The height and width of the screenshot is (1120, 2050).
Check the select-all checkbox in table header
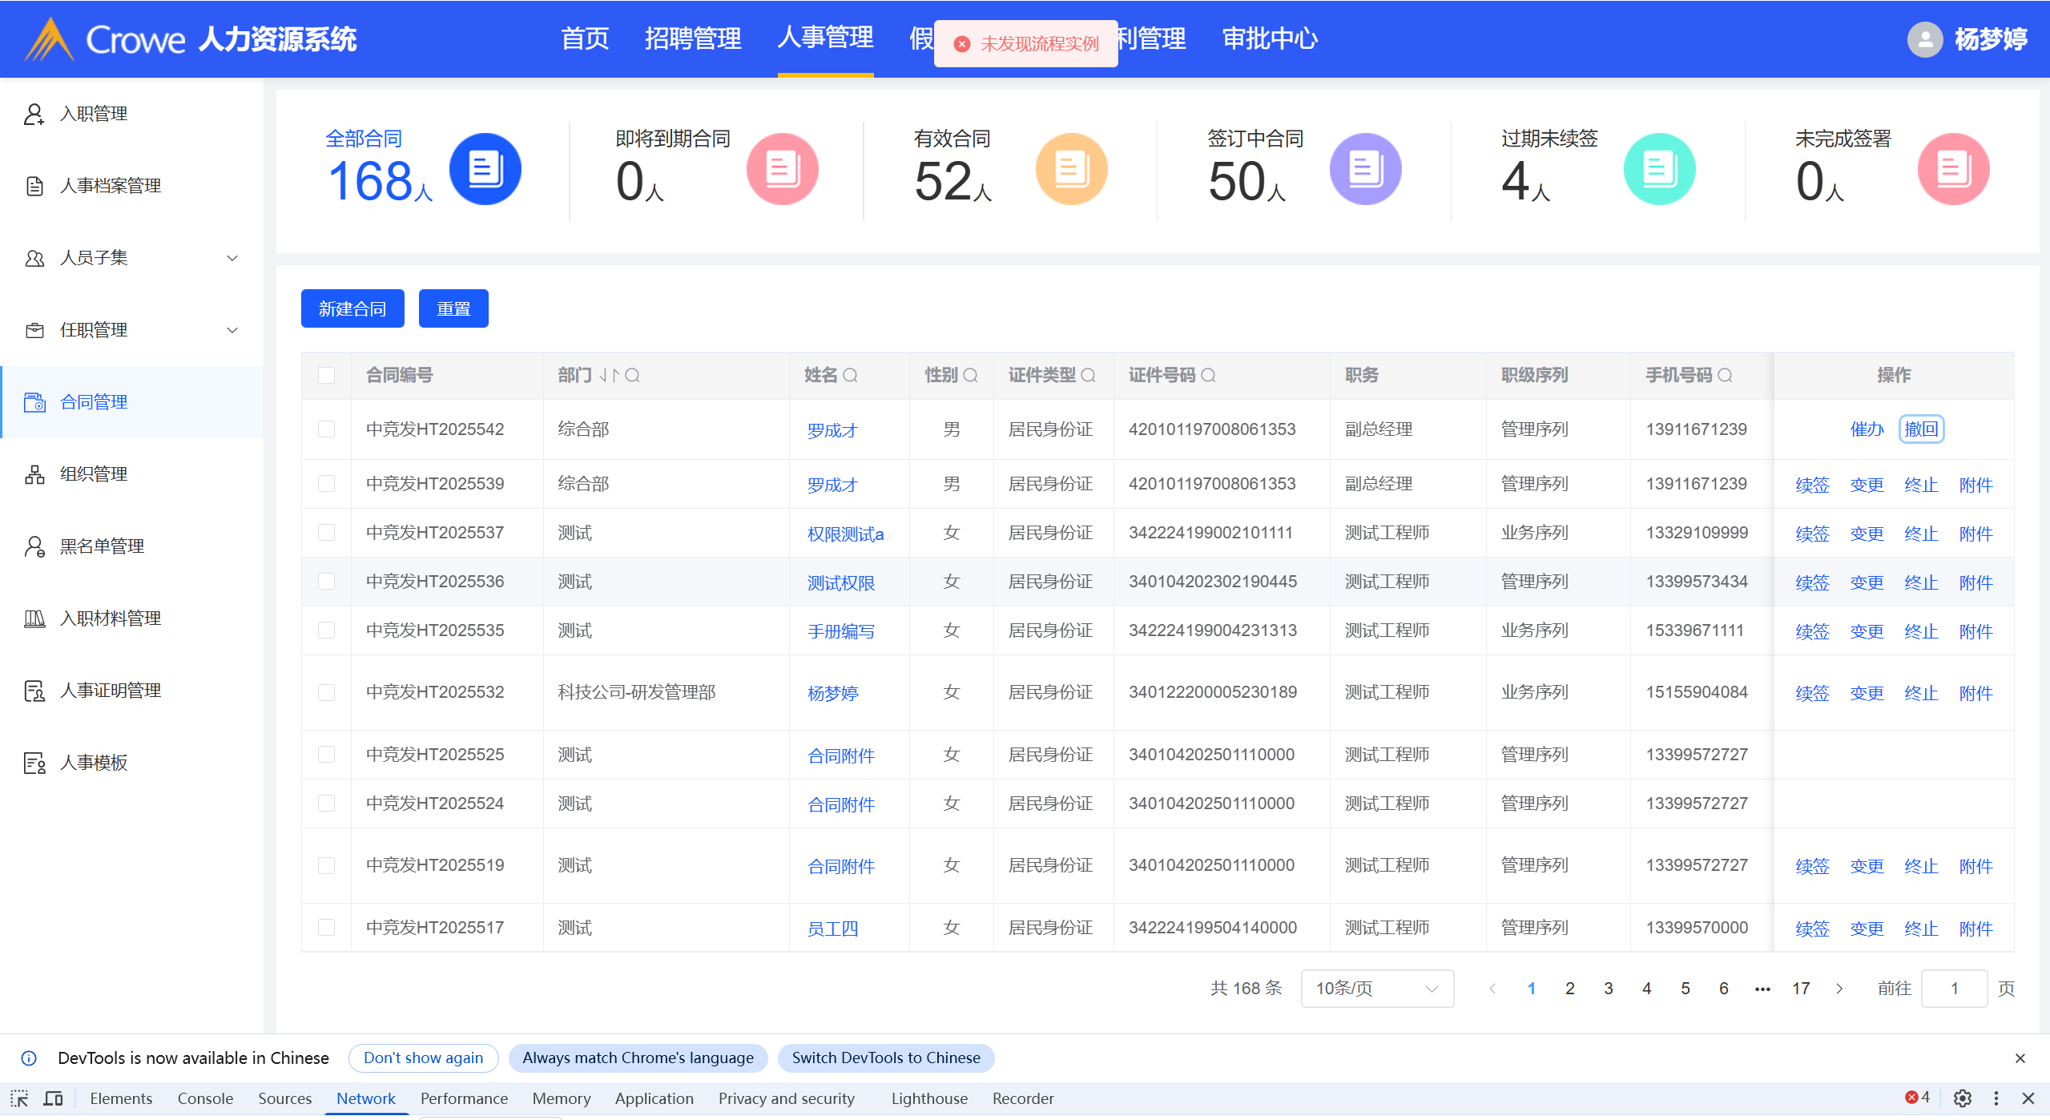(326, 375)
